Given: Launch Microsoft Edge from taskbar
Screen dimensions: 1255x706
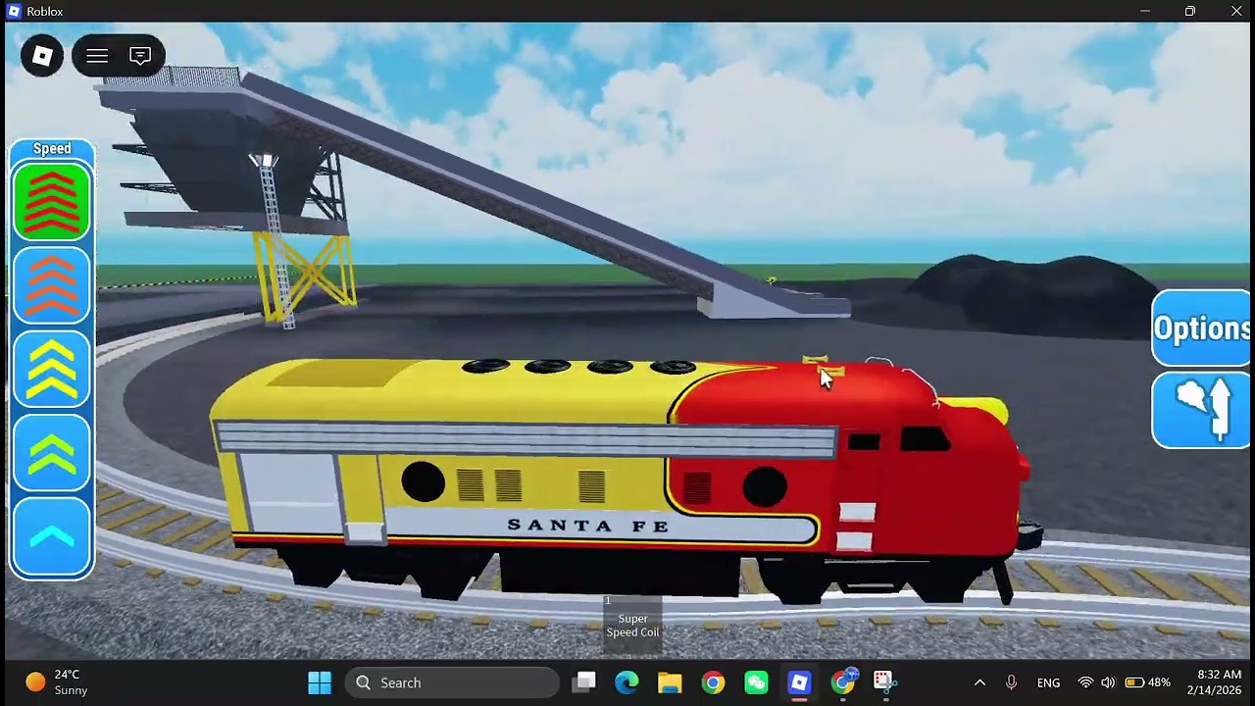Looking at the screenshot, I should pyautogui.click(x=627, y=682).
